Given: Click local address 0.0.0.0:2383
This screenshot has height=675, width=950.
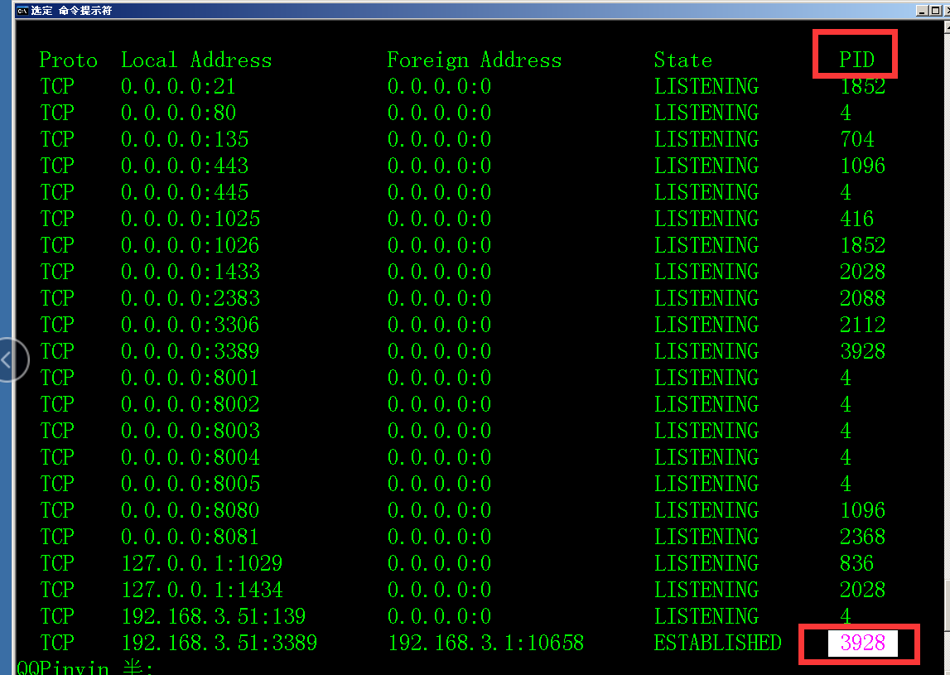Looking at the screenshot, I should pos(190,299).
